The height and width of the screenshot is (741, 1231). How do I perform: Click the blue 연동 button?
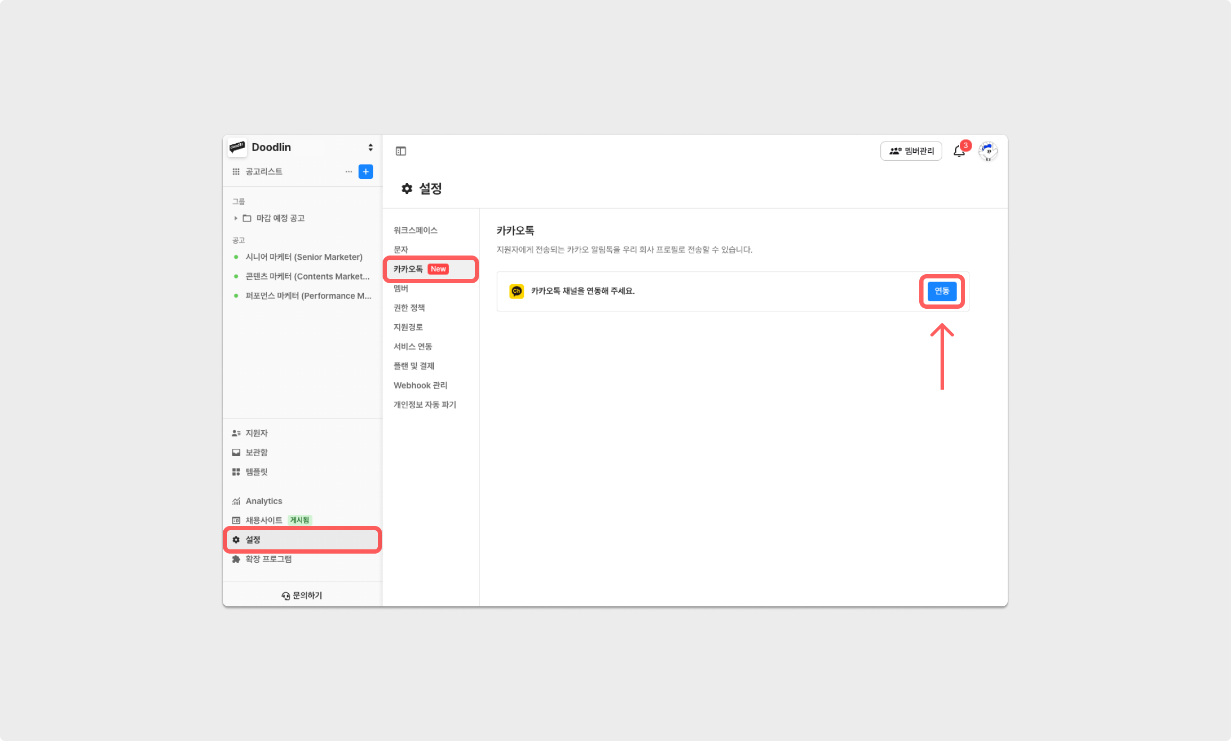[x=942, y=291]
